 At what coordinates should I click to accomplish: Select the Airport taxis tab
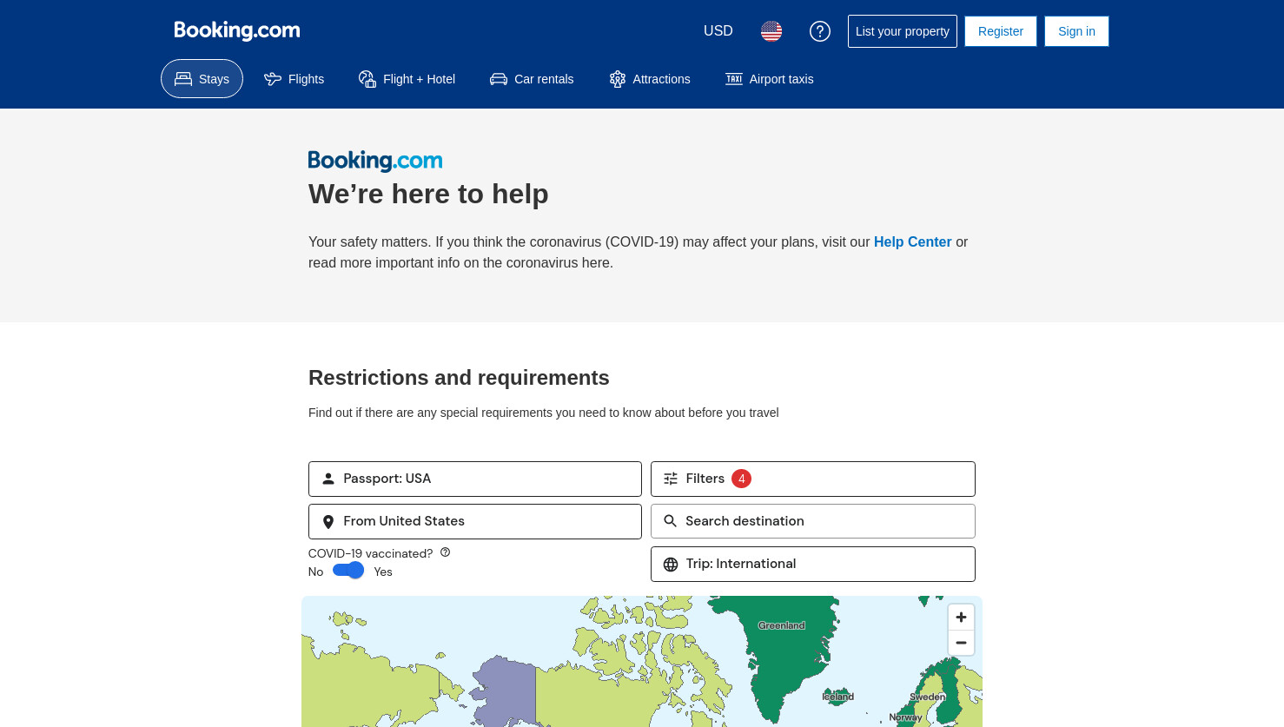click(770, 79)
